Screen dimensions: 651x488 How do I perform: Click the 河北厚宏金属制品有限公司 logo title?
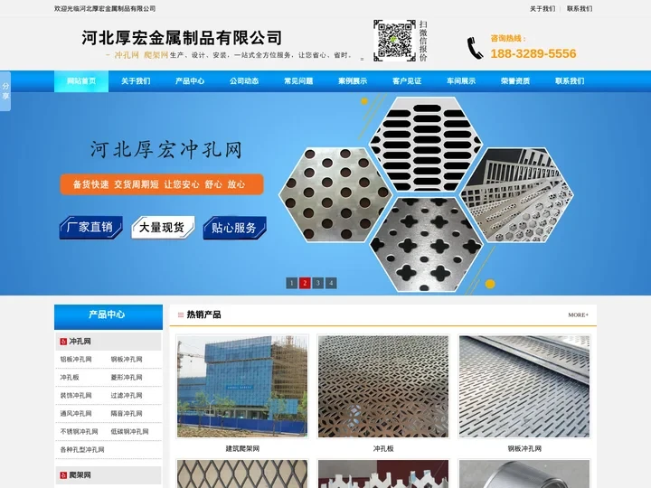(x=182, y=38)
